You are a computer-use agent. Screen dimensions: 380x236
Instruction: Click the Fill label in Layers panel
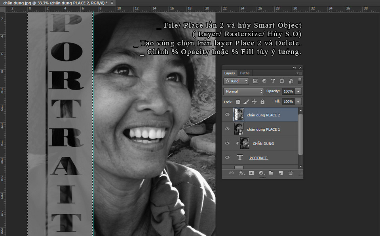click(277, 101)
